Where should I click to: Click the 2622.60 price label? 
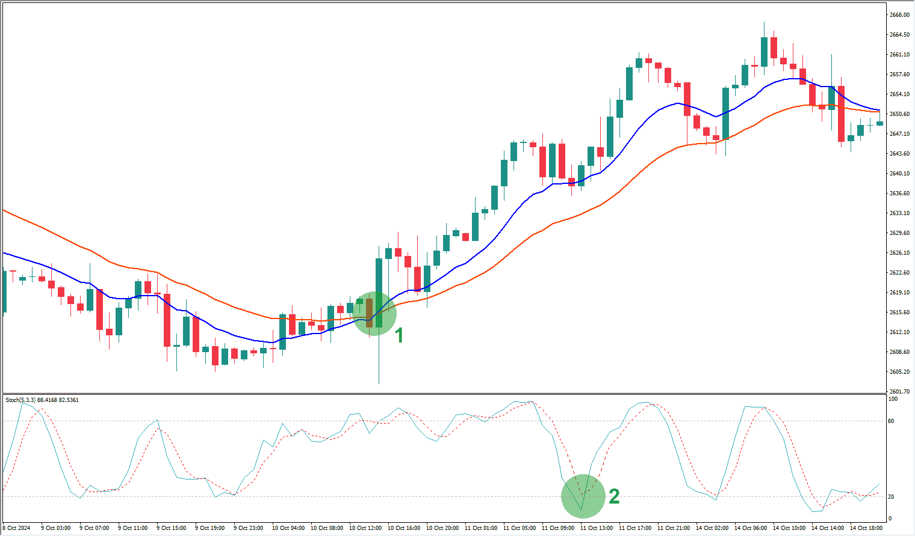point(899,273)
